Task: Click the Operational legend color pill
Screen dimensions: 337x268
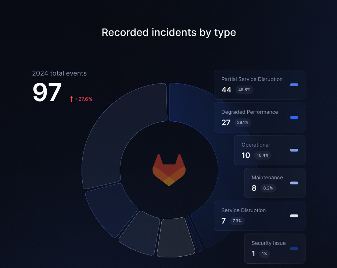Action: 294,150
